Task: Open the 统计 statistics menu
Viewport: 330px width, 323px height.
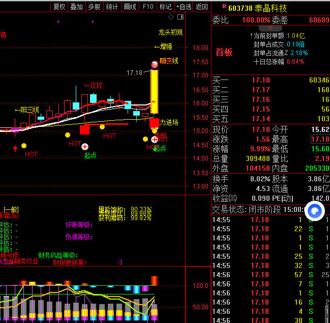Action: point(112,7)
